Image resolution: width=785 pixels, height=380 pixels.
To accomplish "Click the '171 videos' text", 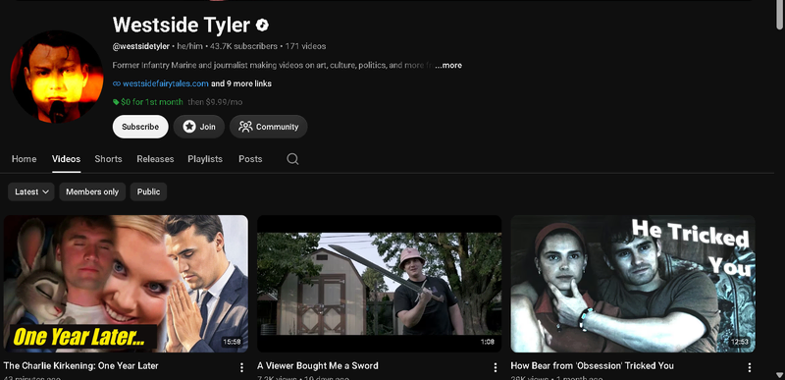I will coord(305,46).
